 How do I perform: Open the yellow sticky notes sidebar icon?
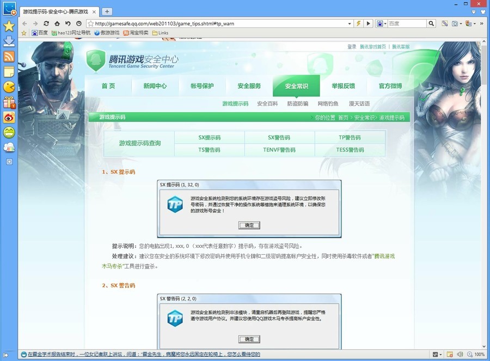click(x=9, y=72)
